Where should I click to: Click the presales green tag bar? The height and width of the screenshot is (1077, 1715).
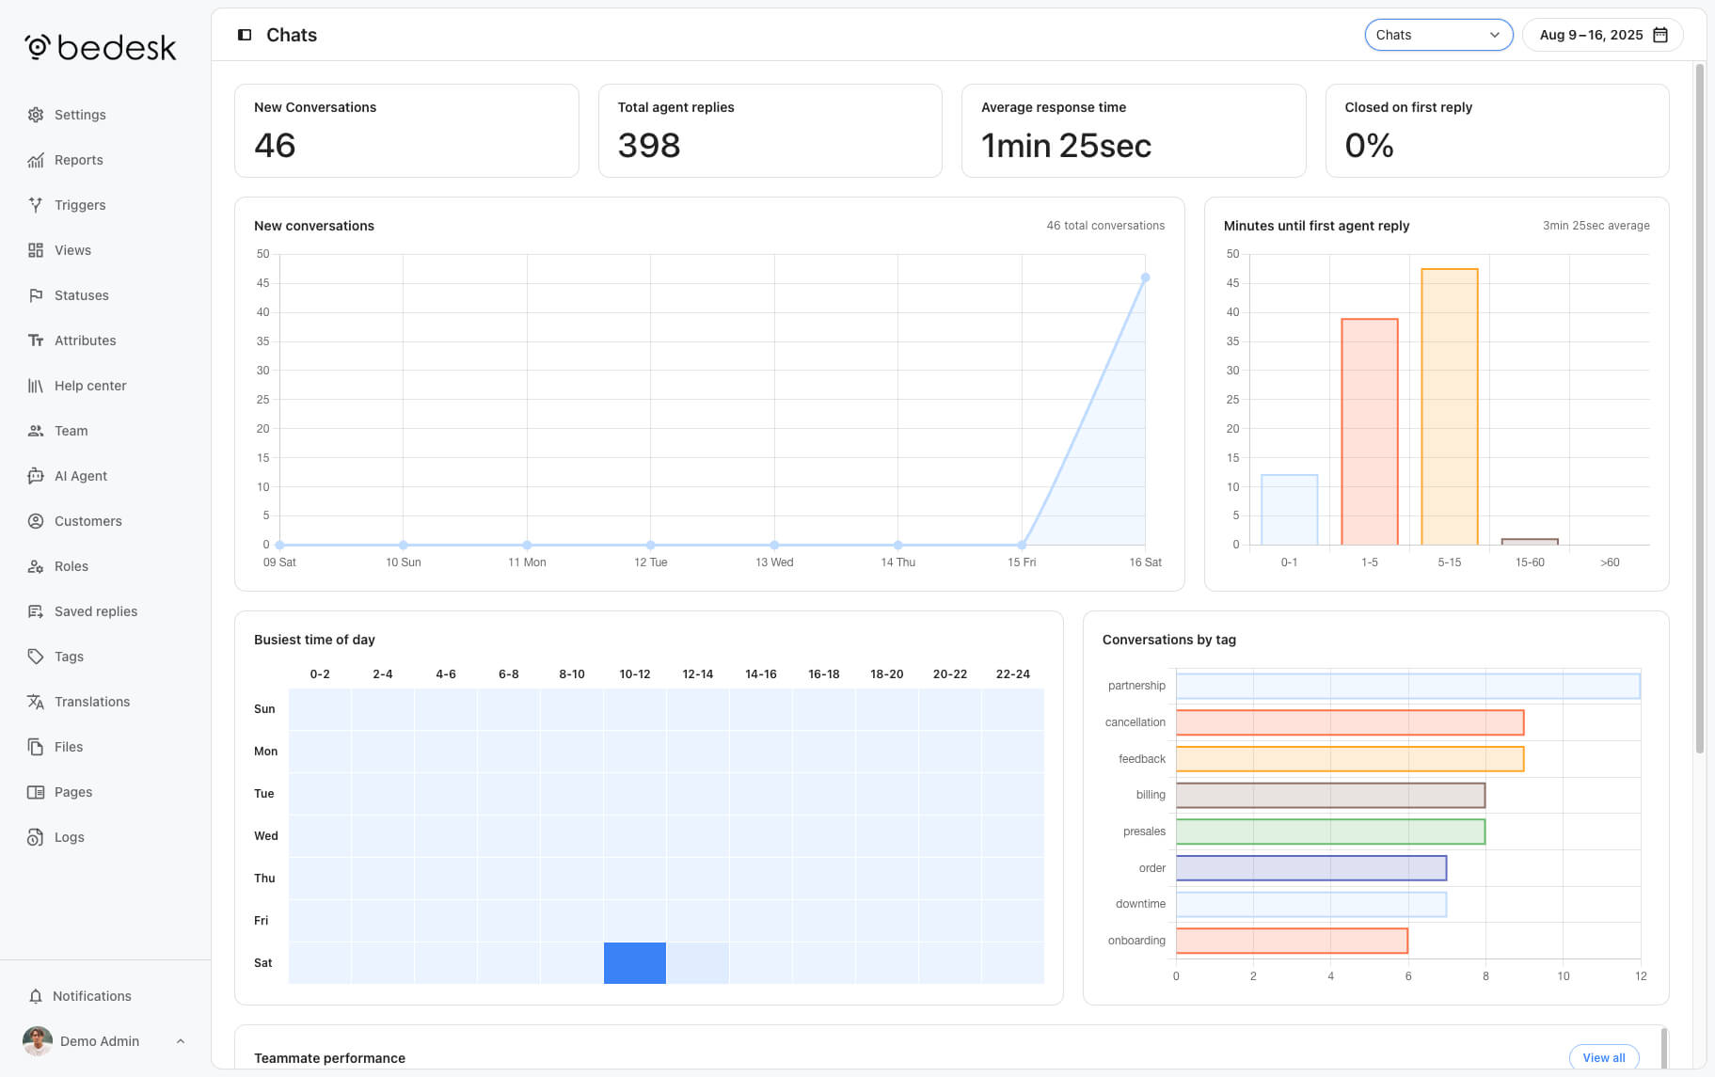1330,832
